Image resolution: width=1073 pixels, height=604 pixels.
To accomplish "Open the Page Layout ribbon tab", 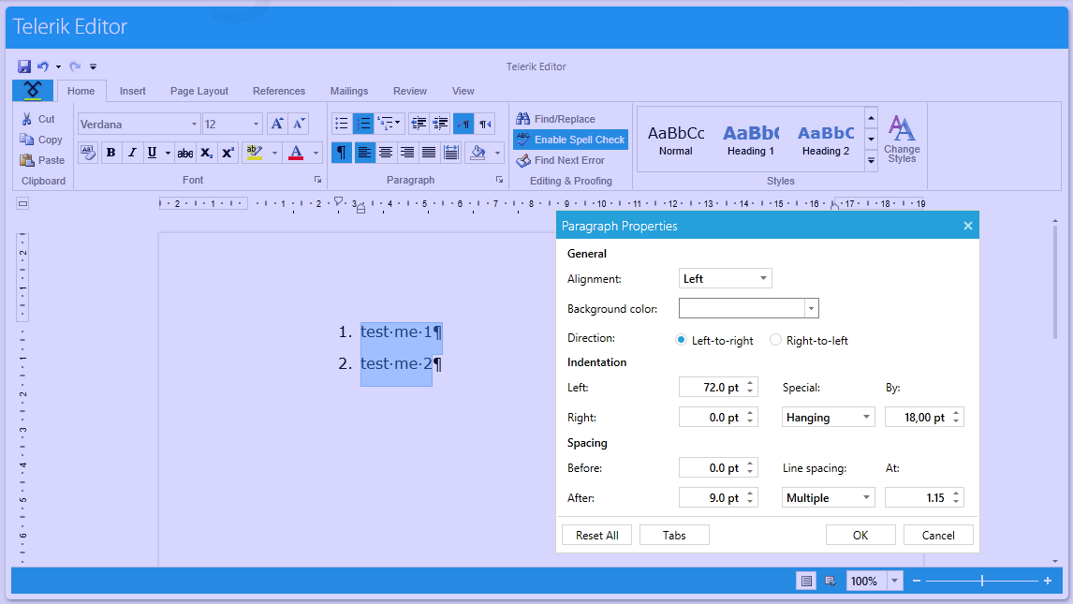I will point(199,91).
